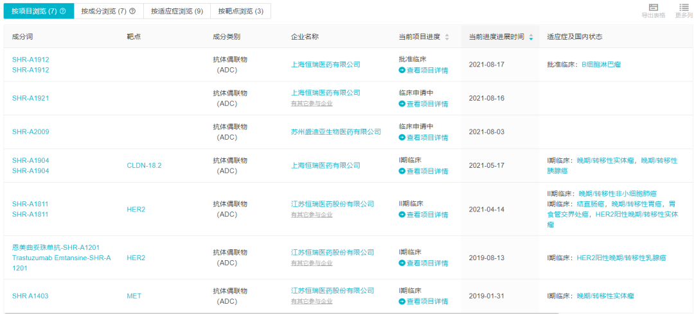694x314 pixels.
Task: Click the 靶点 column header
Action: pyautogui.click(x=134, y=37)
